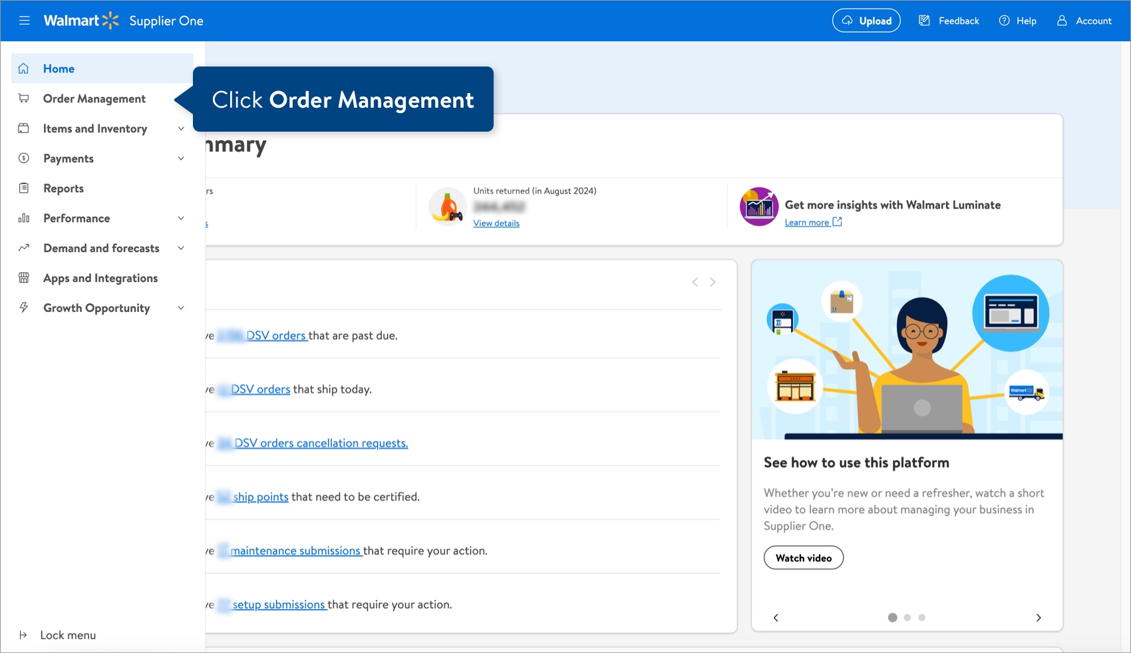Click the Order Management cart icon
The width and height of the screenshot is (1131, 653).
pos(23,98)
